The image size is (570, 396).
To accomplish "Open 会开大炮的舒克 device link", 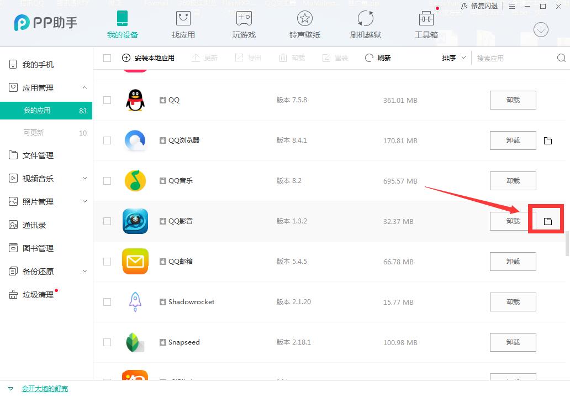I will (x=45, y=389).
